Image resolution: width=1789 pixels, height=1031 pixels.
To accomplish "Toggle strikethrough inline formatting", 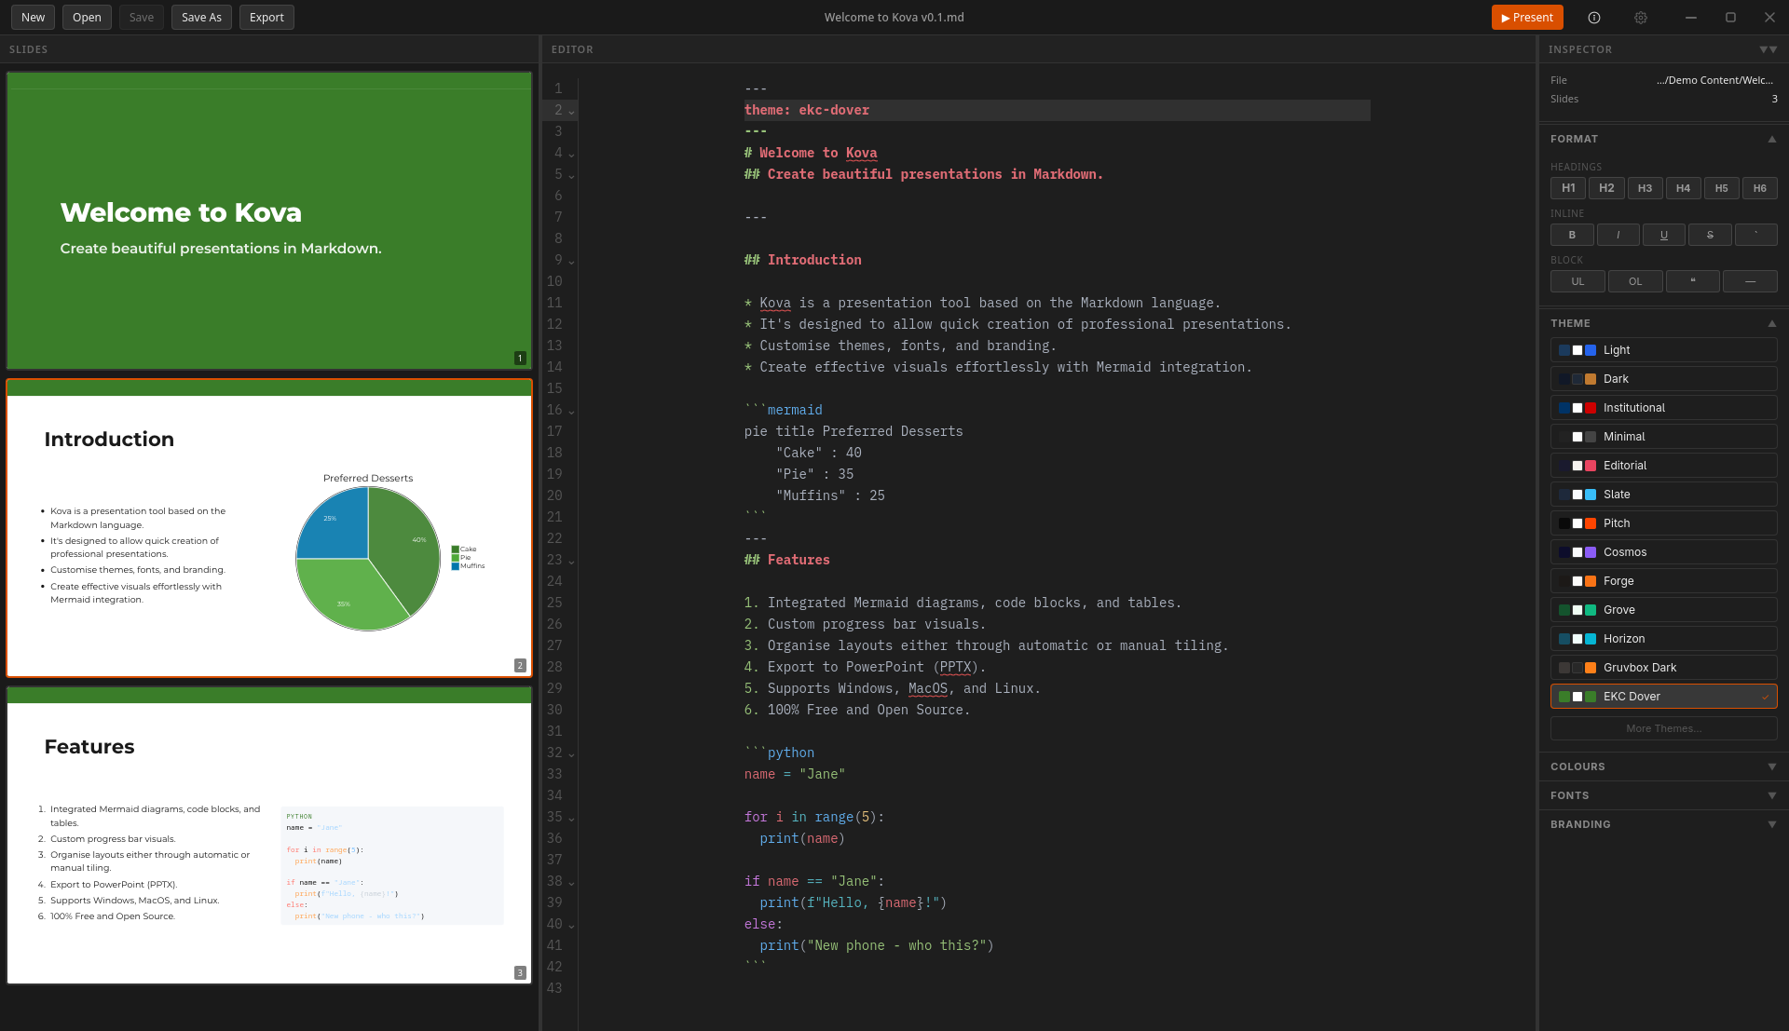I will pos(1711,235).
